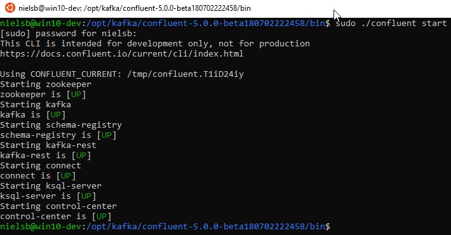Click the 'Starting zookeeper' line

pos(46,84)
